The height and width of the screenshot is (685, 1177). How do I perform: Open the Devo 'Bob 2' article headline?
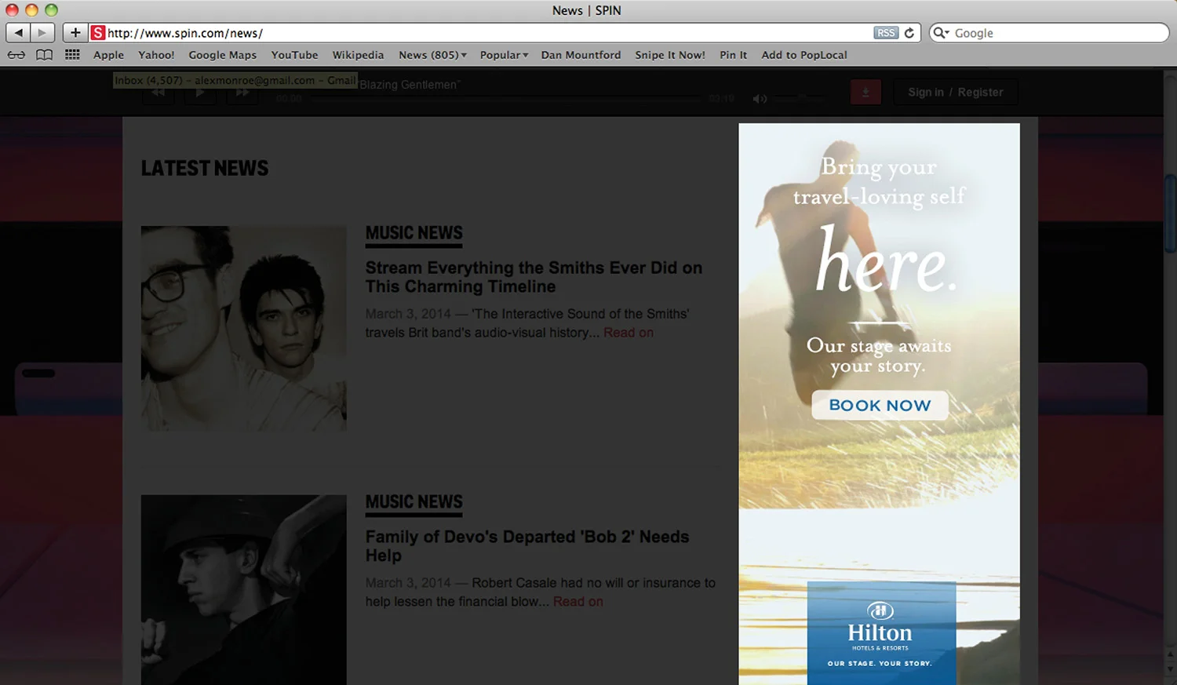527,546
